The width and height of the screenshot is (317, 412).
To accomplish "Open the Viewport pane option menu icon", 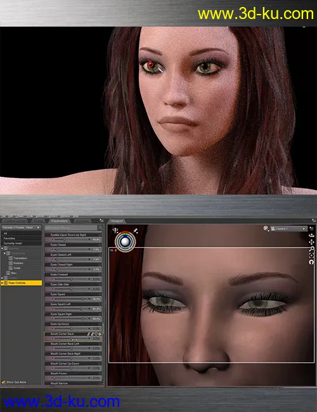I will coord(313,221).
